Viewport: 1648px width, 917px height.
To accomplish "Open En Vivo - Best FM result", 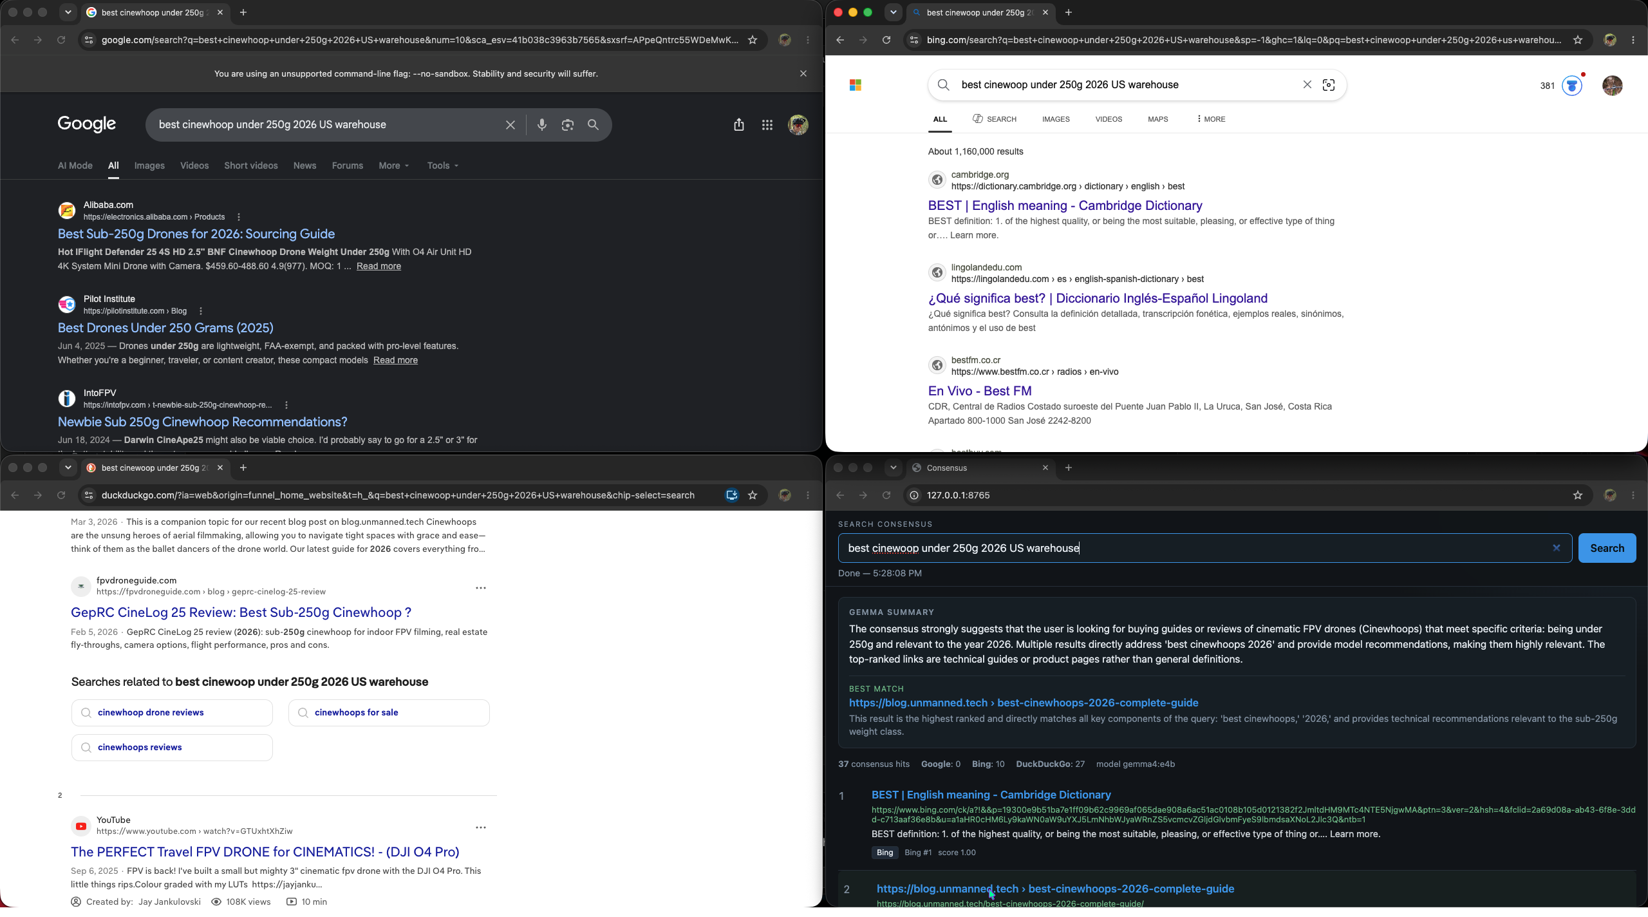I will click(979, 391).
